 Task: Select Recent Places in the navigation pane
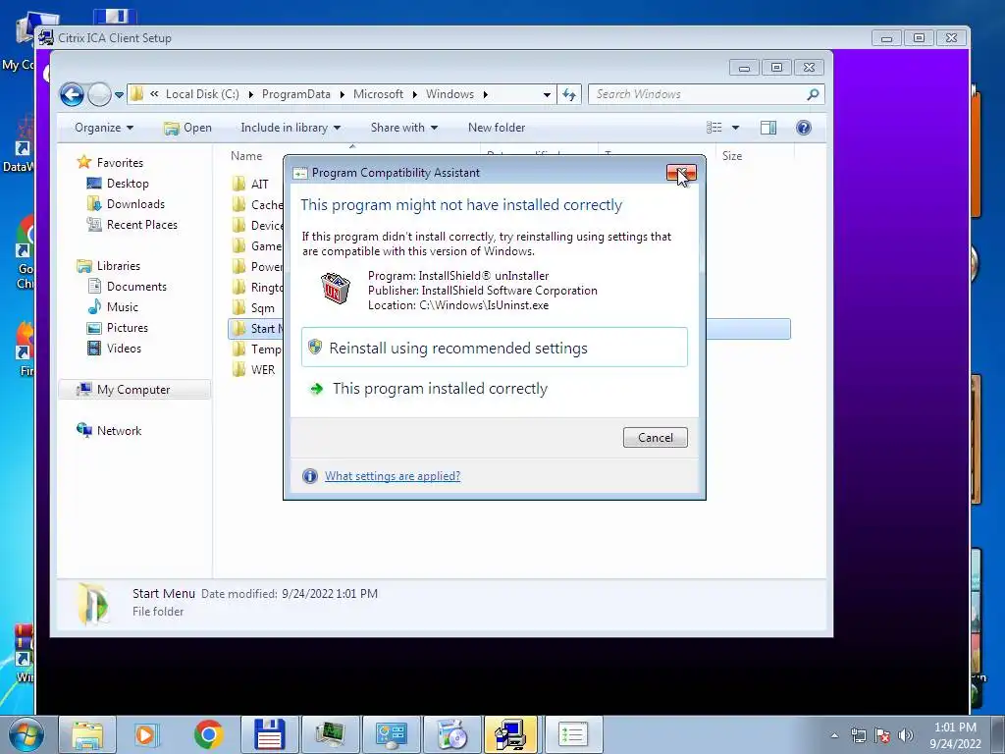coord(141,225)
